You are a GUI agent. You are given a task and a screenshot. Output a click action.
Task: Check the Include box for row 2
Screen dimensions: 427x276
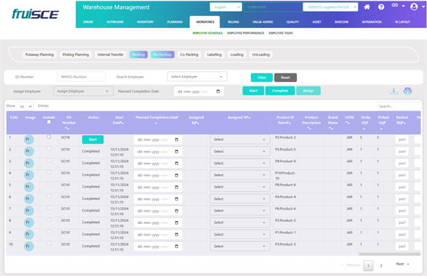tap(48, 148)
